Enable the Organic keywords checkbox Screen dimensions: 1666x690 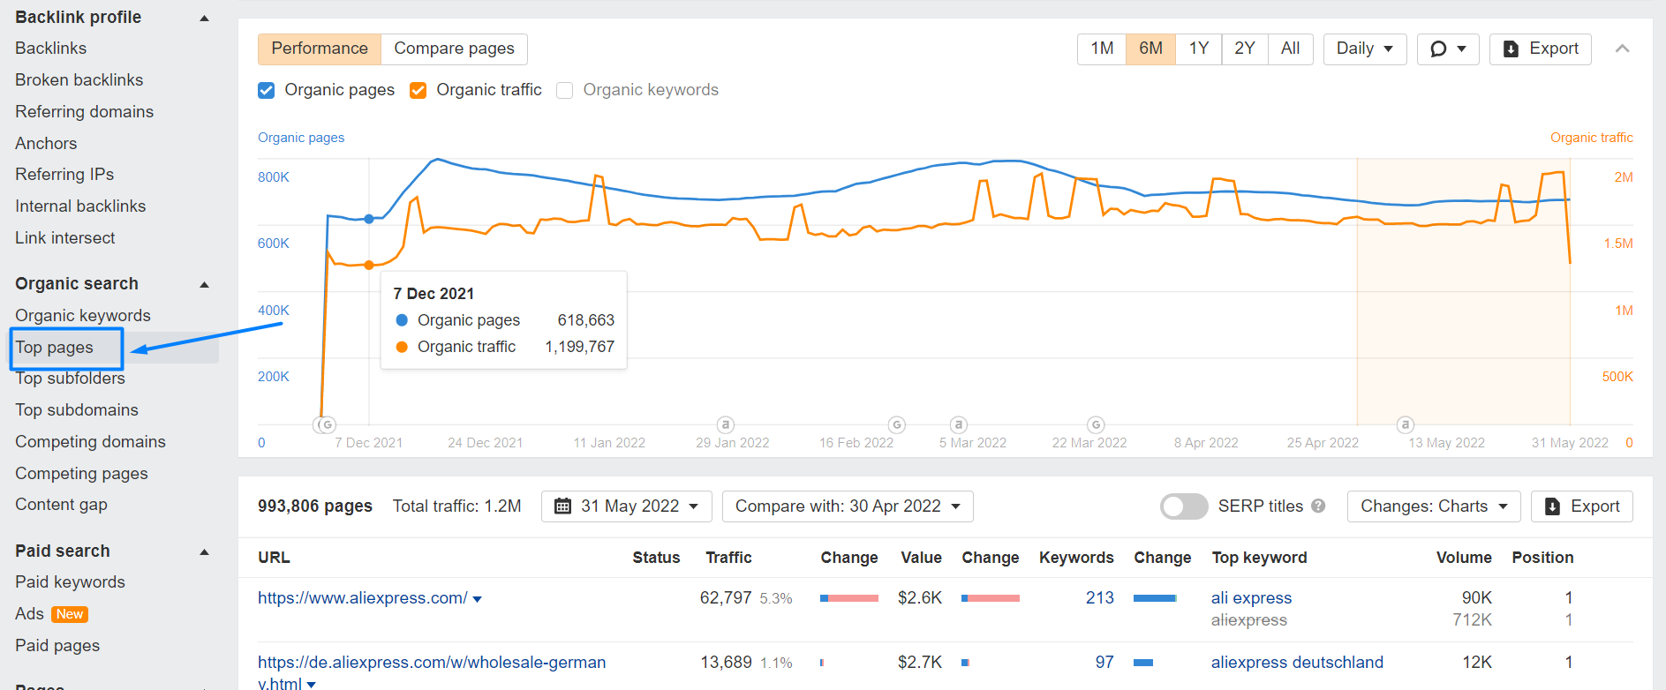[565, 90]
